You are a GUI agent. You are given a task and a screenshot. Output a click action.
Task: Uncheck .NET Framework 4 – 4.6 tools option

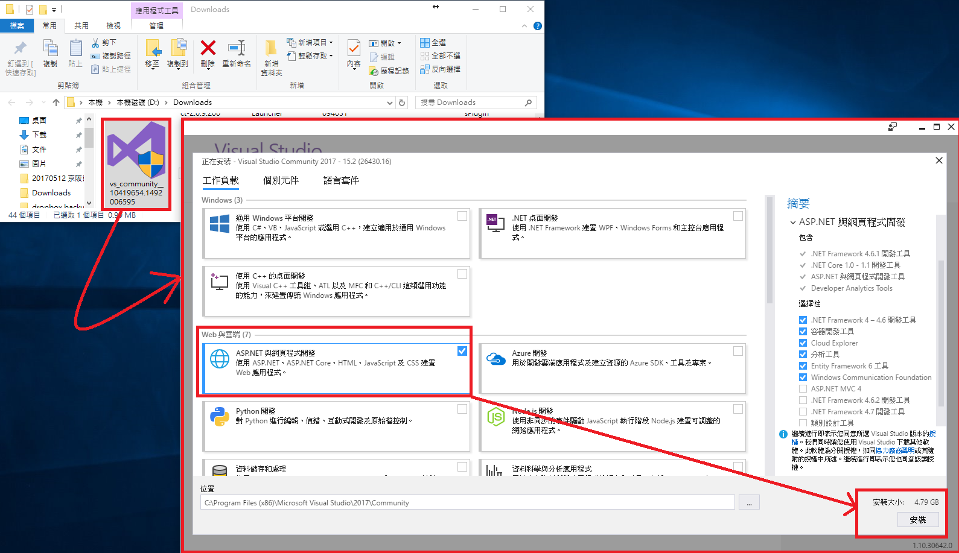pyautogui.click(x=803, y=320)
